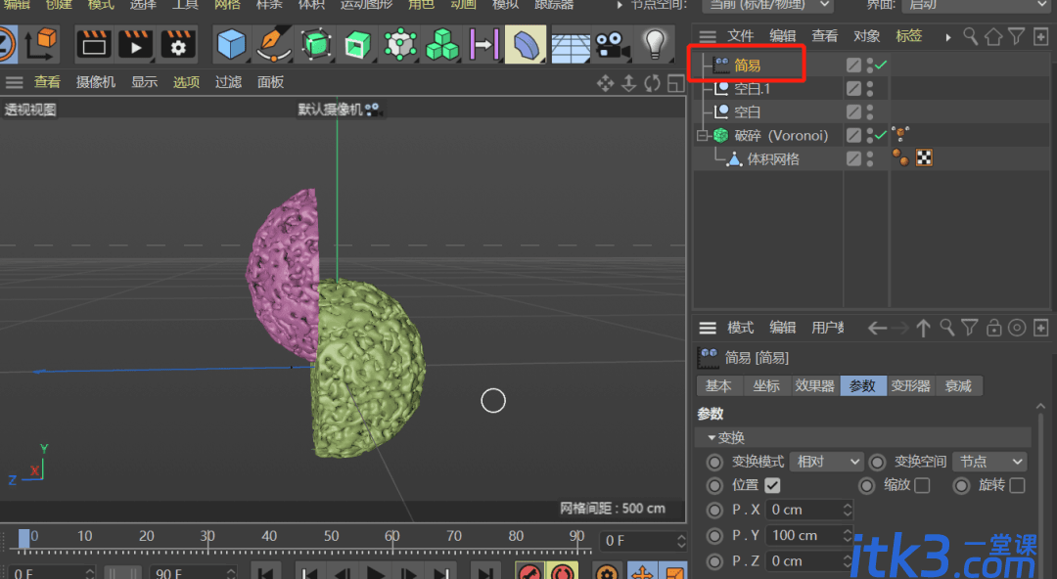Open Attribute Manager hamburger menu
The width and height of the screenshot is (1057, 579).
coord(708,329)
